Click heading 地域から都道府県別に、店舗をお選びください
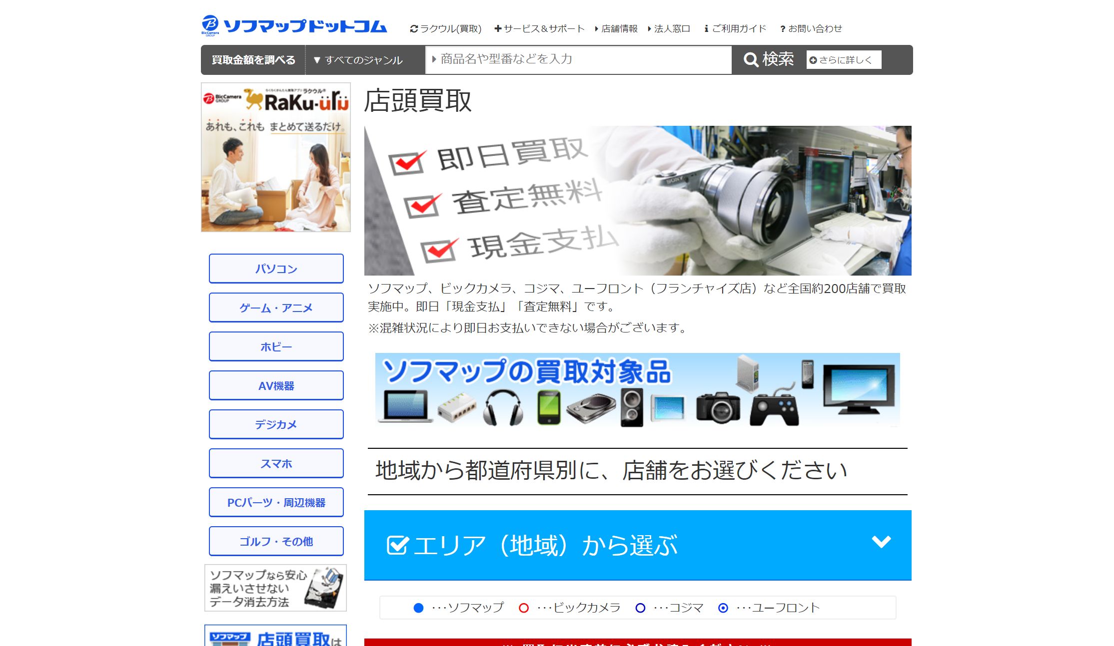 point(611,471)
